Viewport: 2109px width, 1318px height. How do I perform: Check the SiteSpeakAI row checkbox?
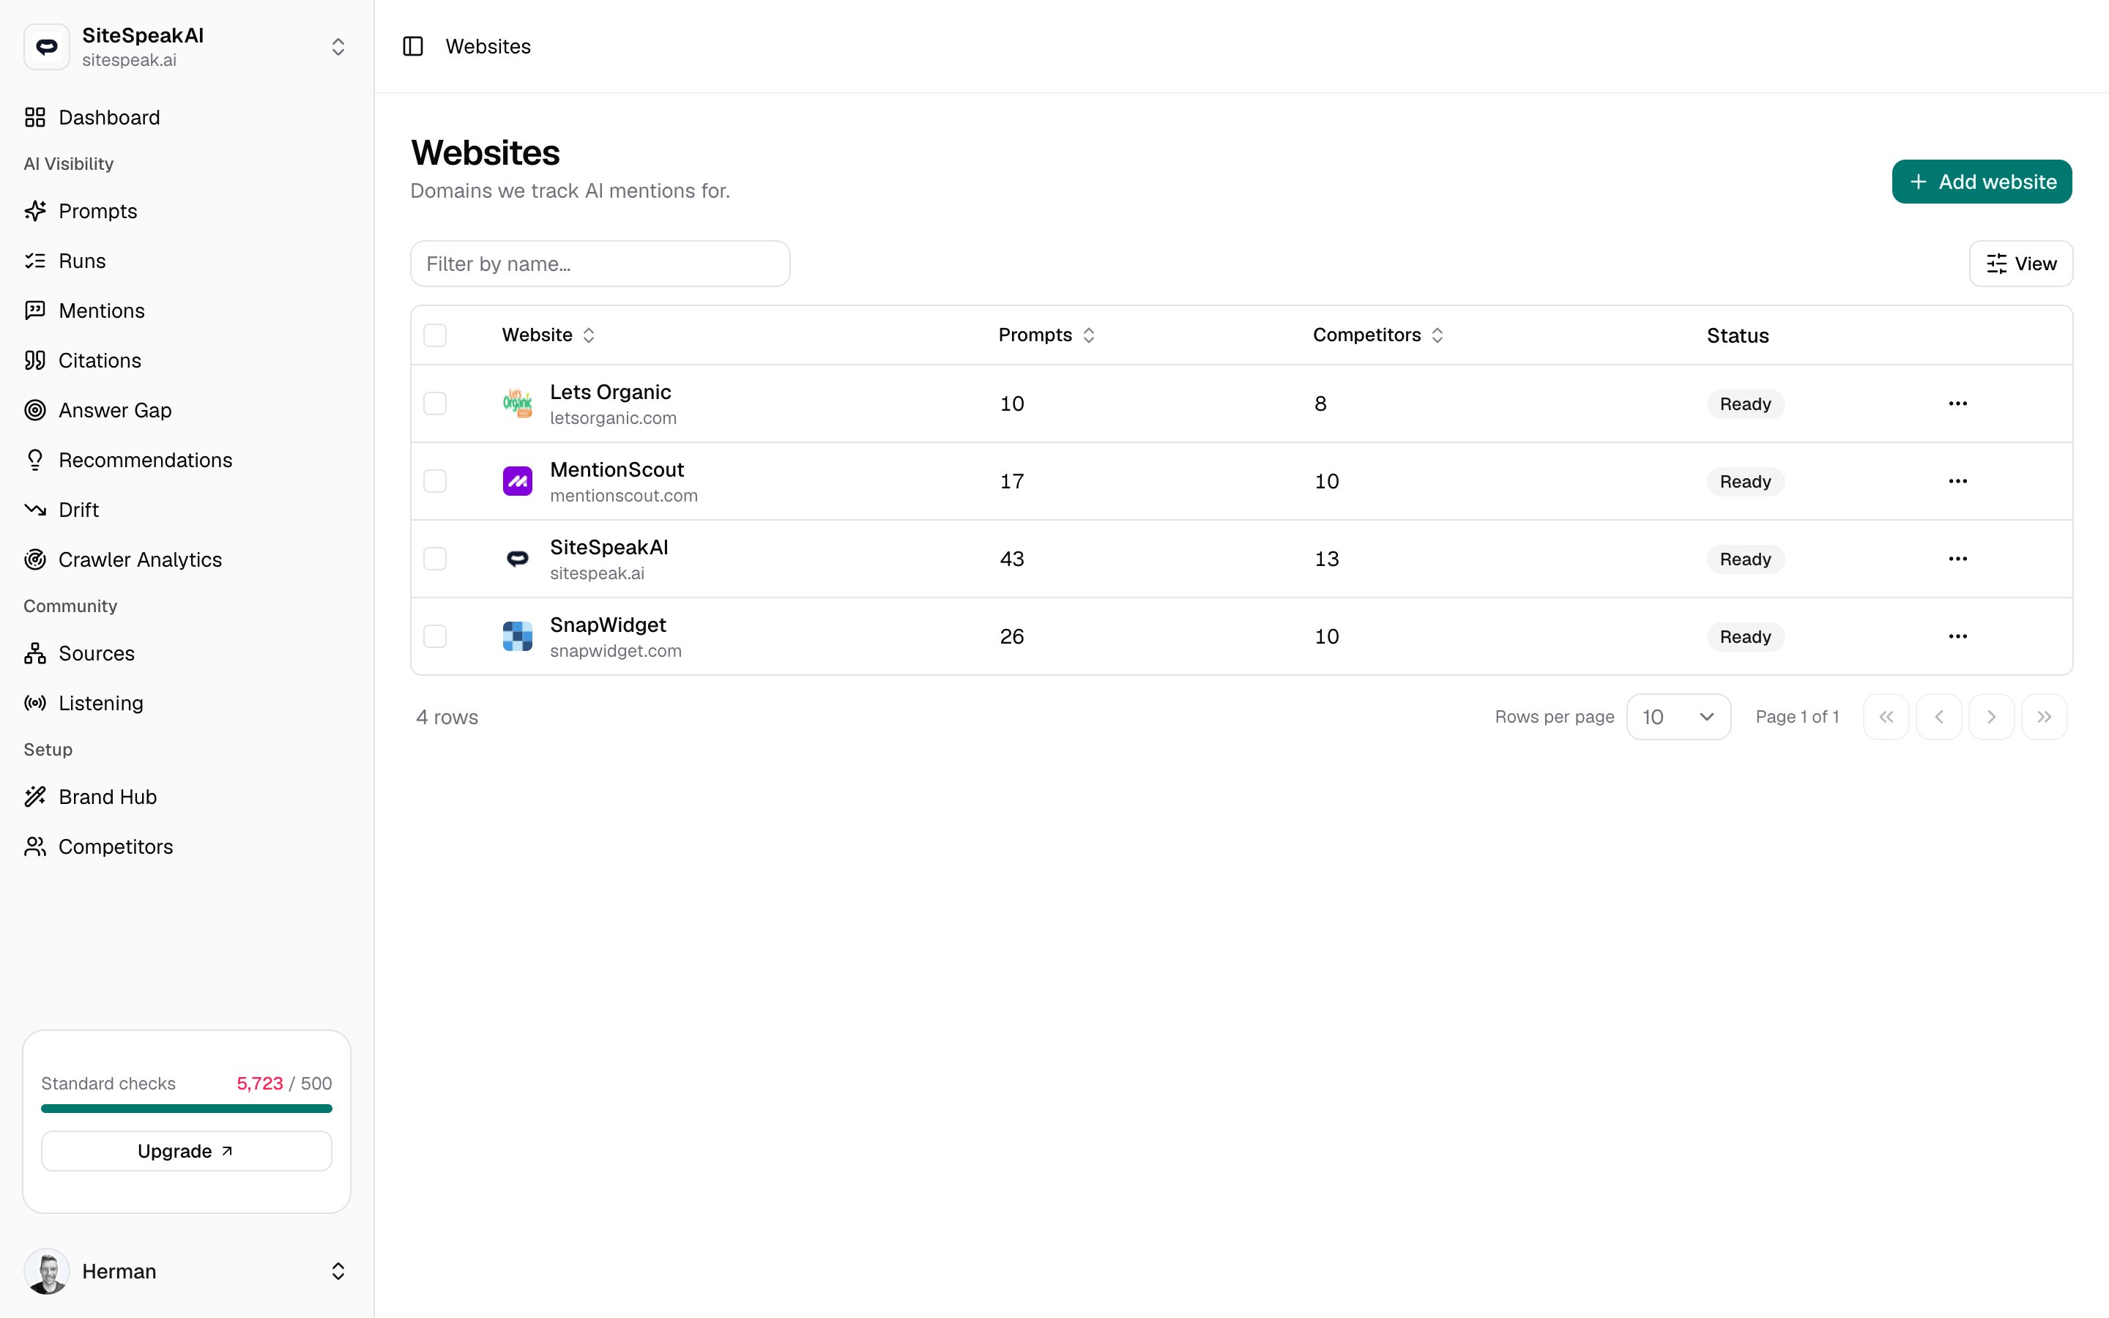(x=435, y=559)
